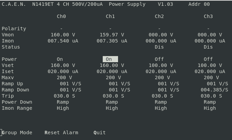The width and height of the screenshot is (232, 140).
Task: Click the Ch3 column header
Action: point(208,16)
